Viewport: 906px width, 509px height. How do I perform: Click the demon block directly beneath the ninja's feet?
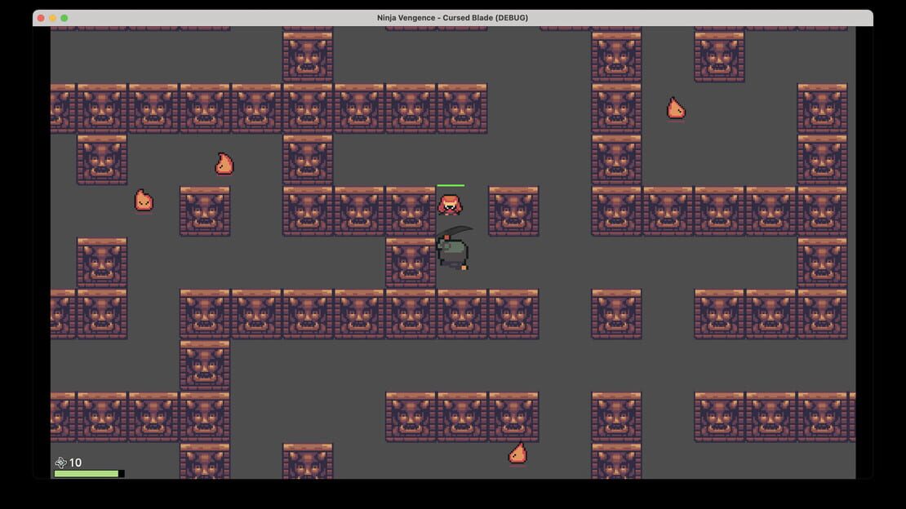pyautogui.click(x=462, y=314)
